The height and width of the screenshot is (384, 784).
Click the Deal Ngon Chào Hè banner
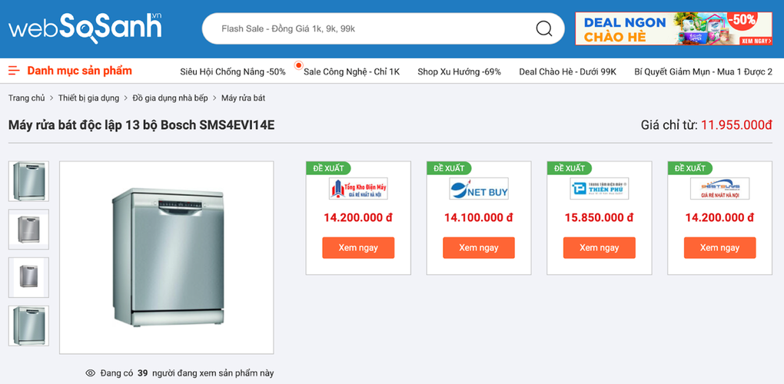673,28
